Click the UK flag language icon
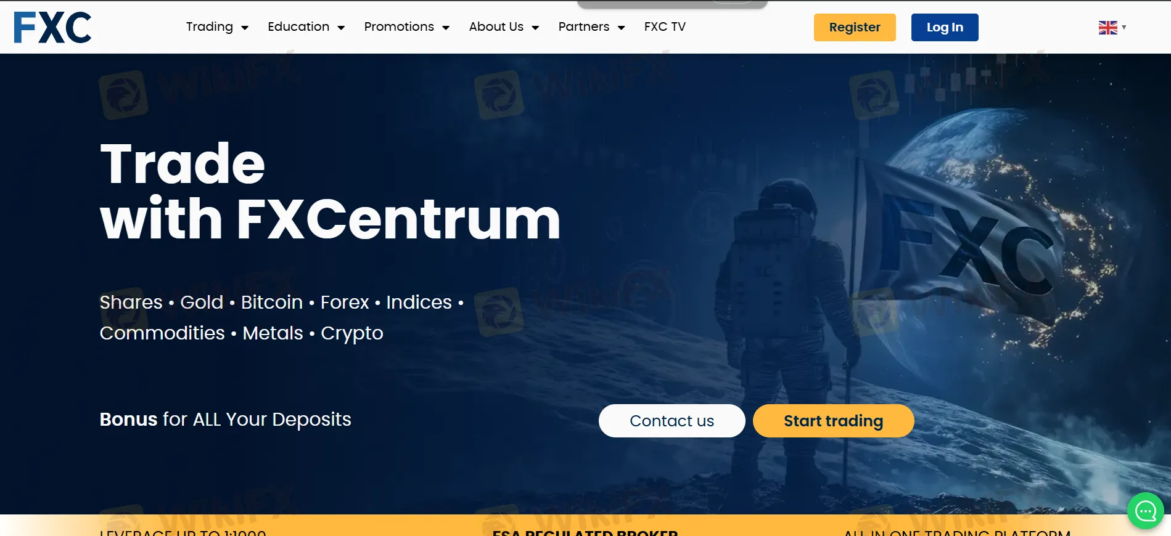Screen dimensions: 1171x536 coord(1107,28)
